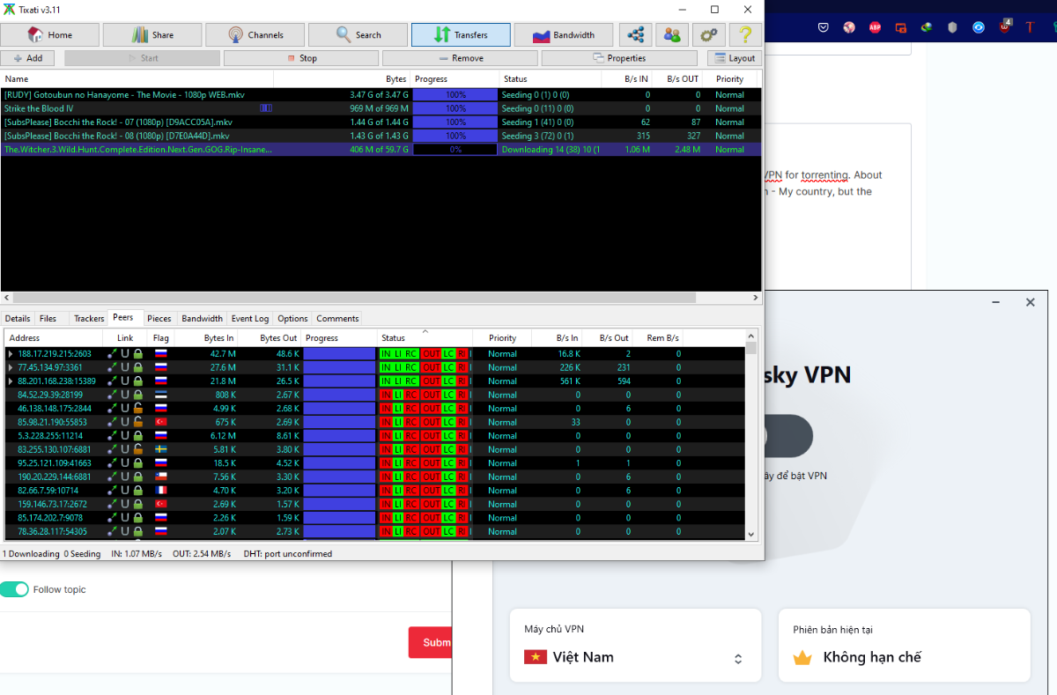Expand peer 188.17.219.215:2603 row
1057x695 pixels.
coord(11,354)
